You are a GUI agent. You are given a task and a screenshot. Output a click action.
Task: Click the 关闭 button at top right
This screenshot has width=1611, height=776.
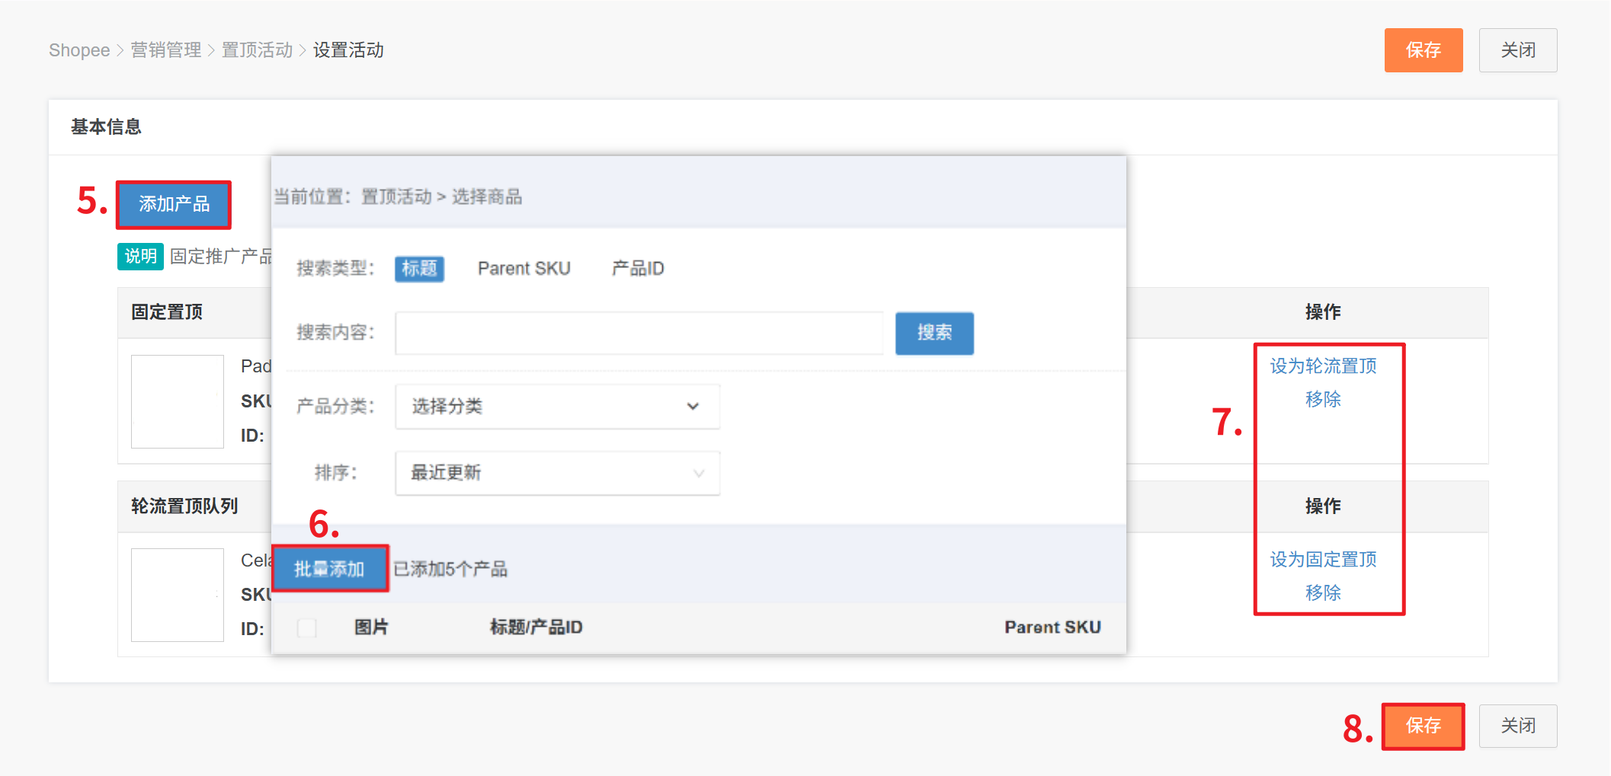(1517, 50)
